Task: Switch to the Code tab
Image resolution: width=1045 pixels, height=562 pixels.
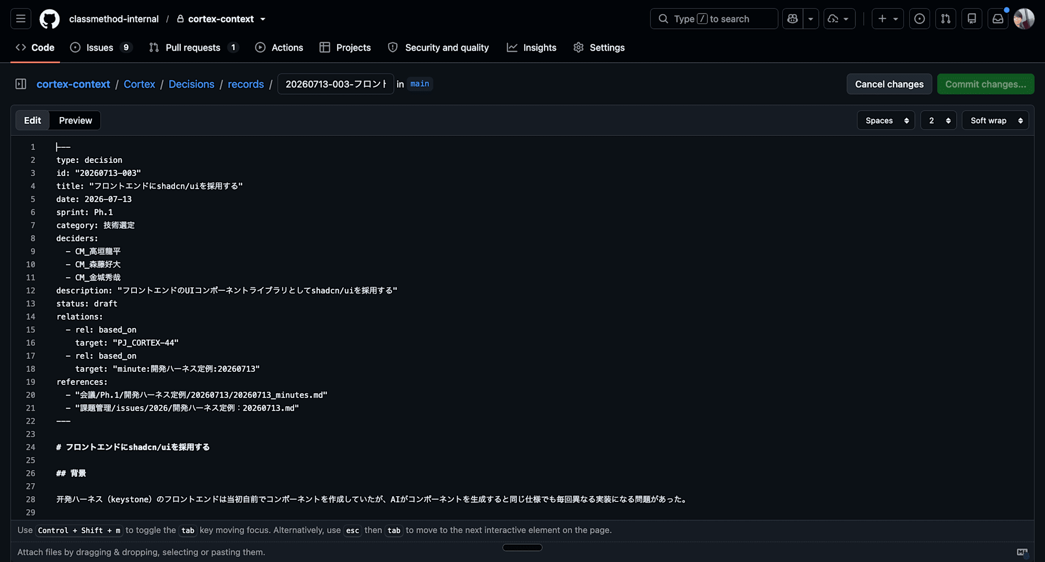Action: click(35, 48)
